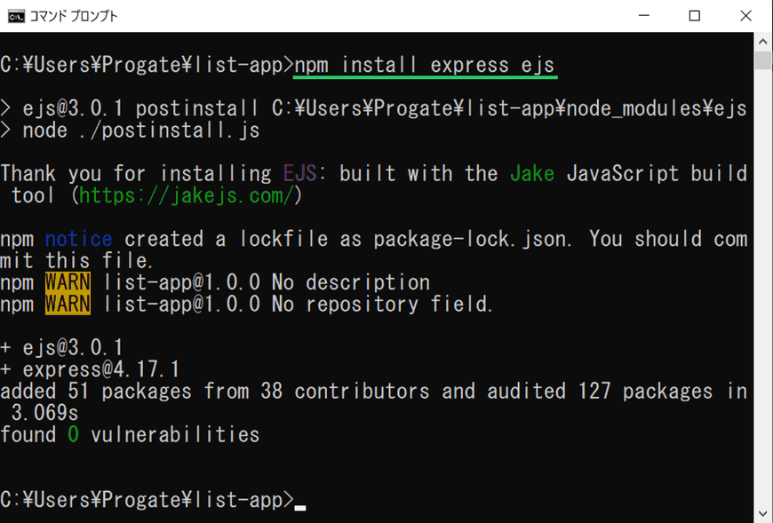The width and height of the screenshot is (773, 523).
Task: Maximize the Command Prompt window
Action: tap(695, 16)
